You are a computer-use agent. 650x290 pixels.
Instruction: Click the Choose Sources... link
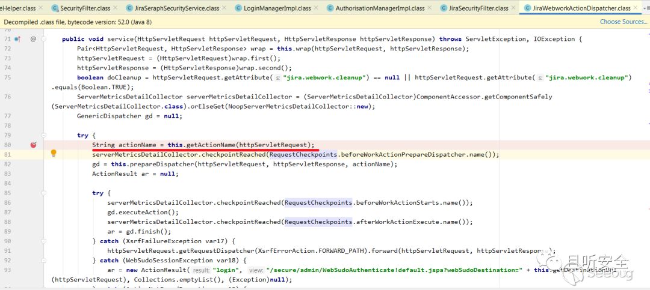tap(624, 22)
